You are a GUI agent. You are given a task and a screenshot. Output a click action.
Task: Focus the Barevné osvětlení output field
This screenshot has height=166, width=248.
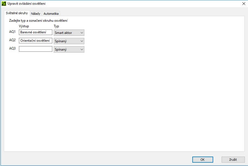(x=36, y=33)
